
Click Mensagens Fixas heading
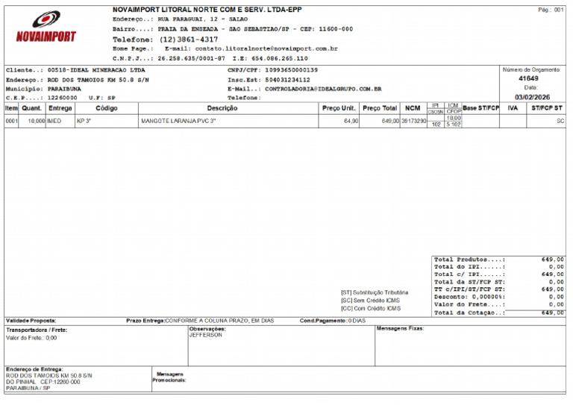[400, 329]
